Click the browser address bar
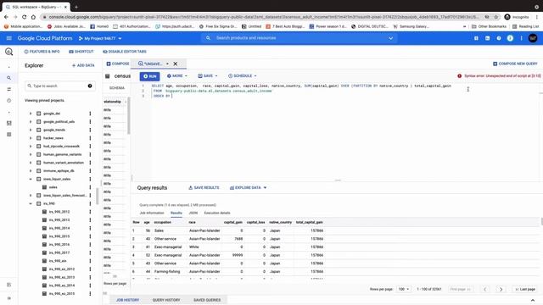This screenshot has height=305, width=543. click(x=263, y=17)
